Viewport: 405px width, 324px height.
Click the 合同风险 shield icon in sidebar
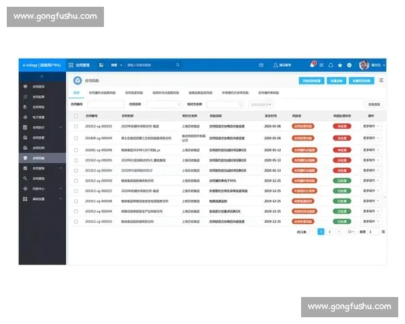point(25,157)
